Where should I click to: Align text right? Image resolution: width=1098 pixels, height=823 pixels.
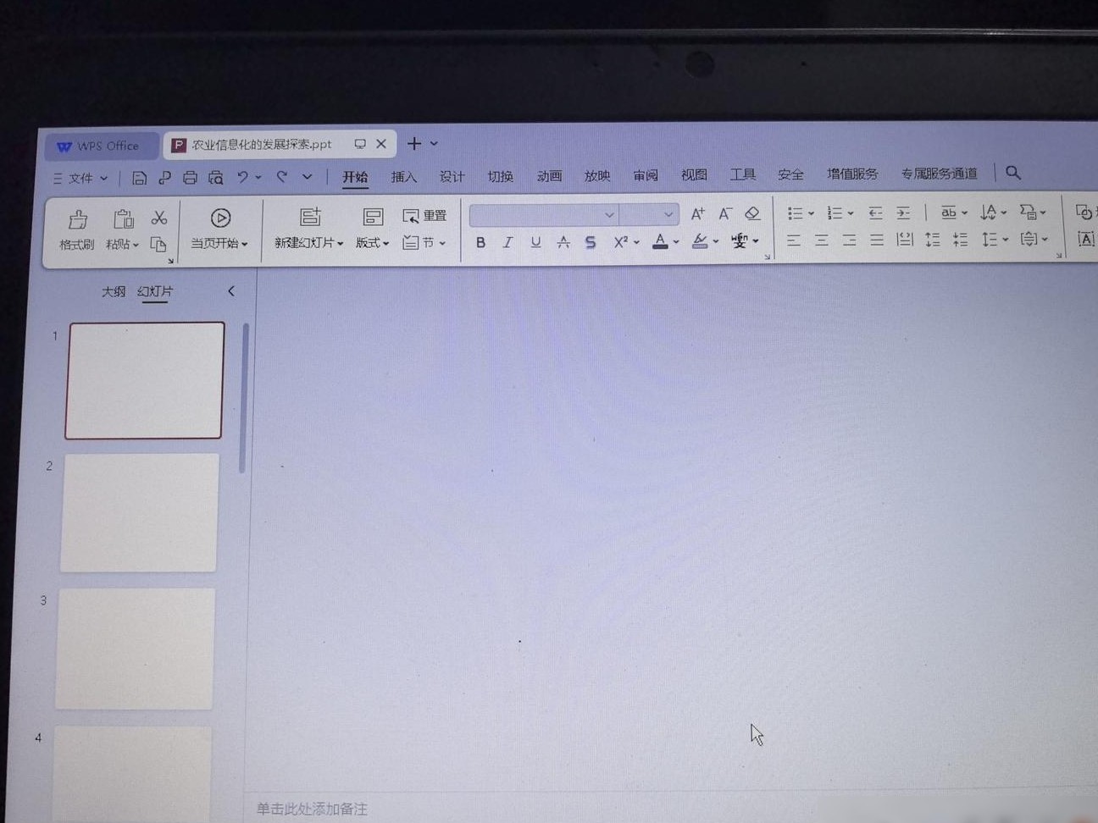click(849, 240)
